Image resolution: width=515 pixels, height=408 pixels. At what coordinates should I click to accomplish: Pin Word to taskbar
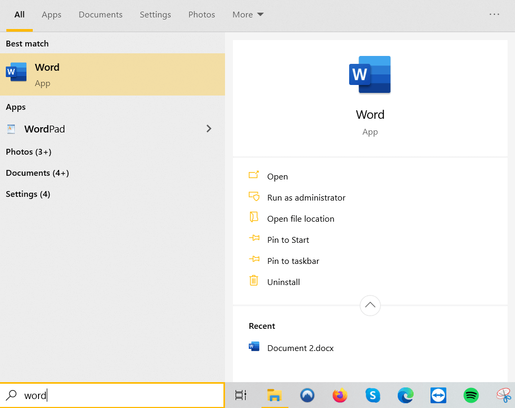293,261
